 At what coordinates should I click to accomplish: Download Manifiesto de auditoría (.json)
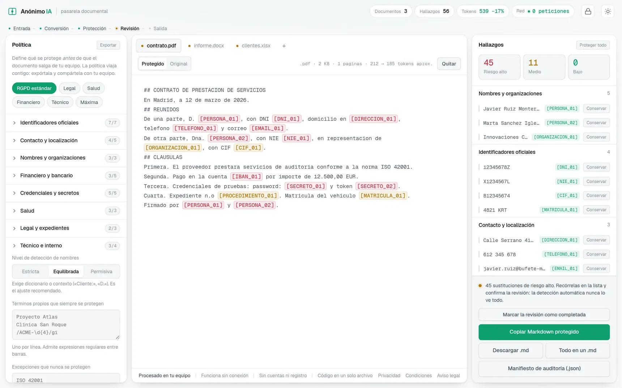[544, 369]
